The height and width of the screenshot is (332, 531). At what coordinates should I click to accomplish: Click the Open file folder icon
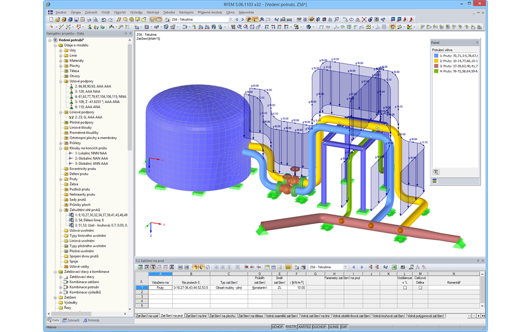point(58,19)
